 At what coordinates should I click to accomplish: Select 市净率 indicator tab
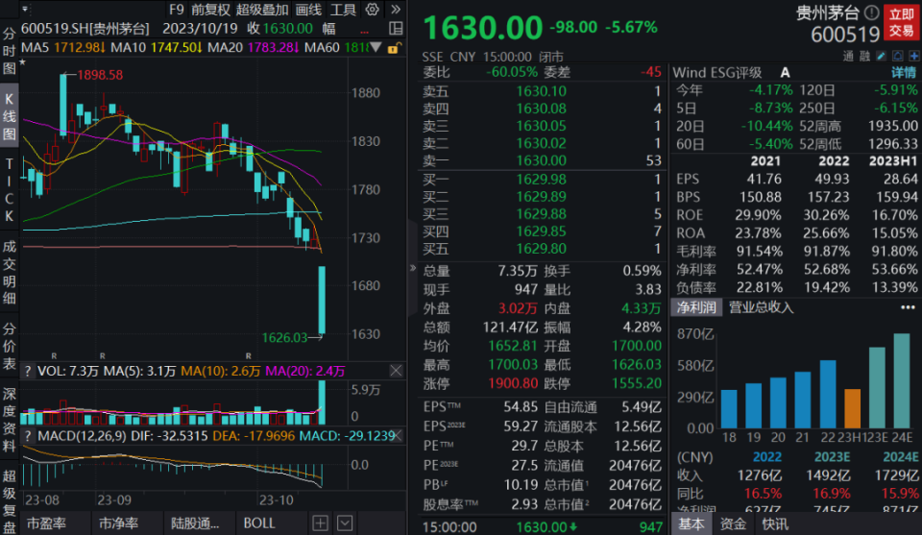119,523
